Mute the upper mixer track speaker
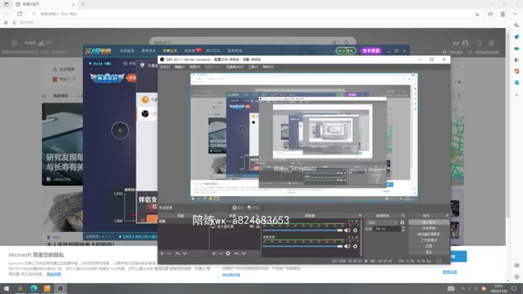This screenshot has height=294, width=523. [x=347, y=231]
